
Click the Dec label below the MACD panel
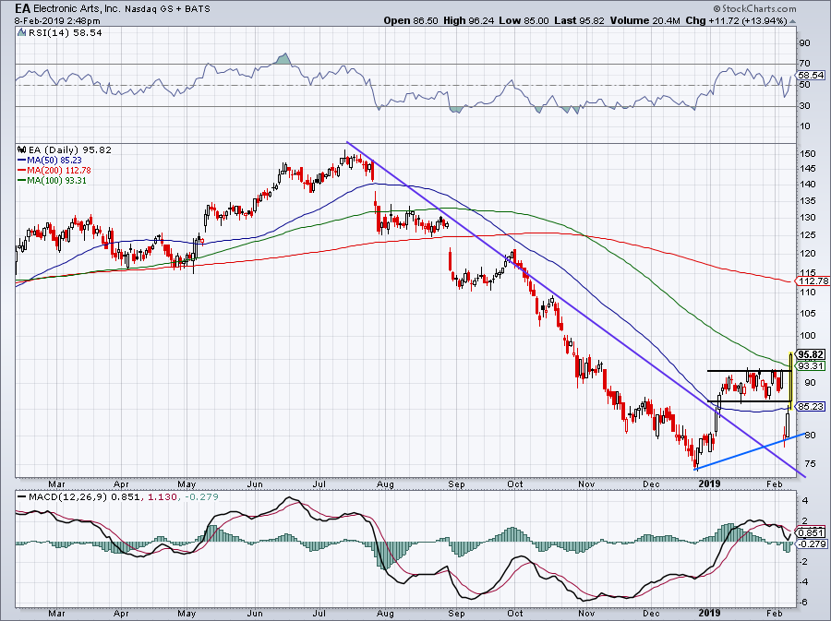pos(651,614)
